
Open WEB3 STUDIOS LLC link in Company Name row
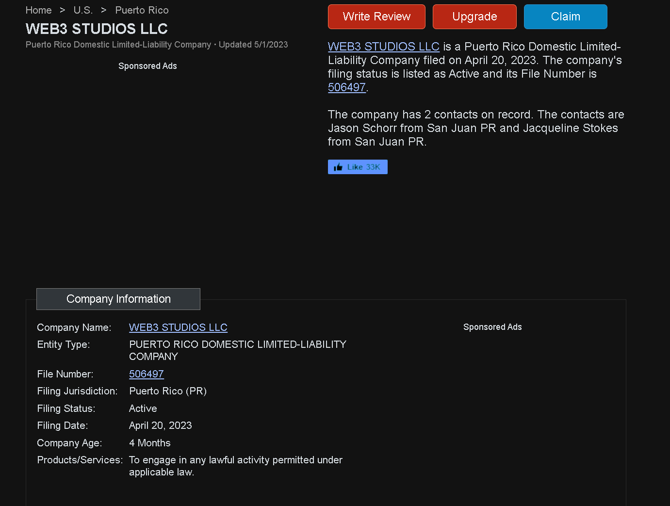[178, 327]
